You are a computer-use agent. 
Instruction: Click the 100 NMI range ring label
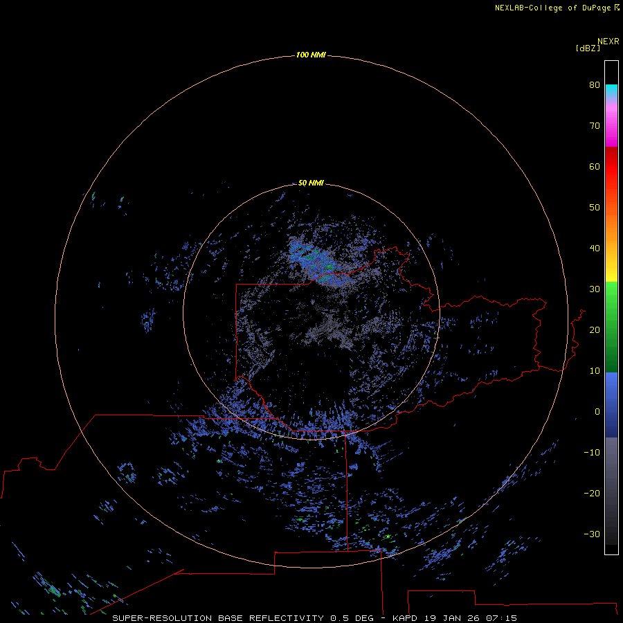click(311, 55)
